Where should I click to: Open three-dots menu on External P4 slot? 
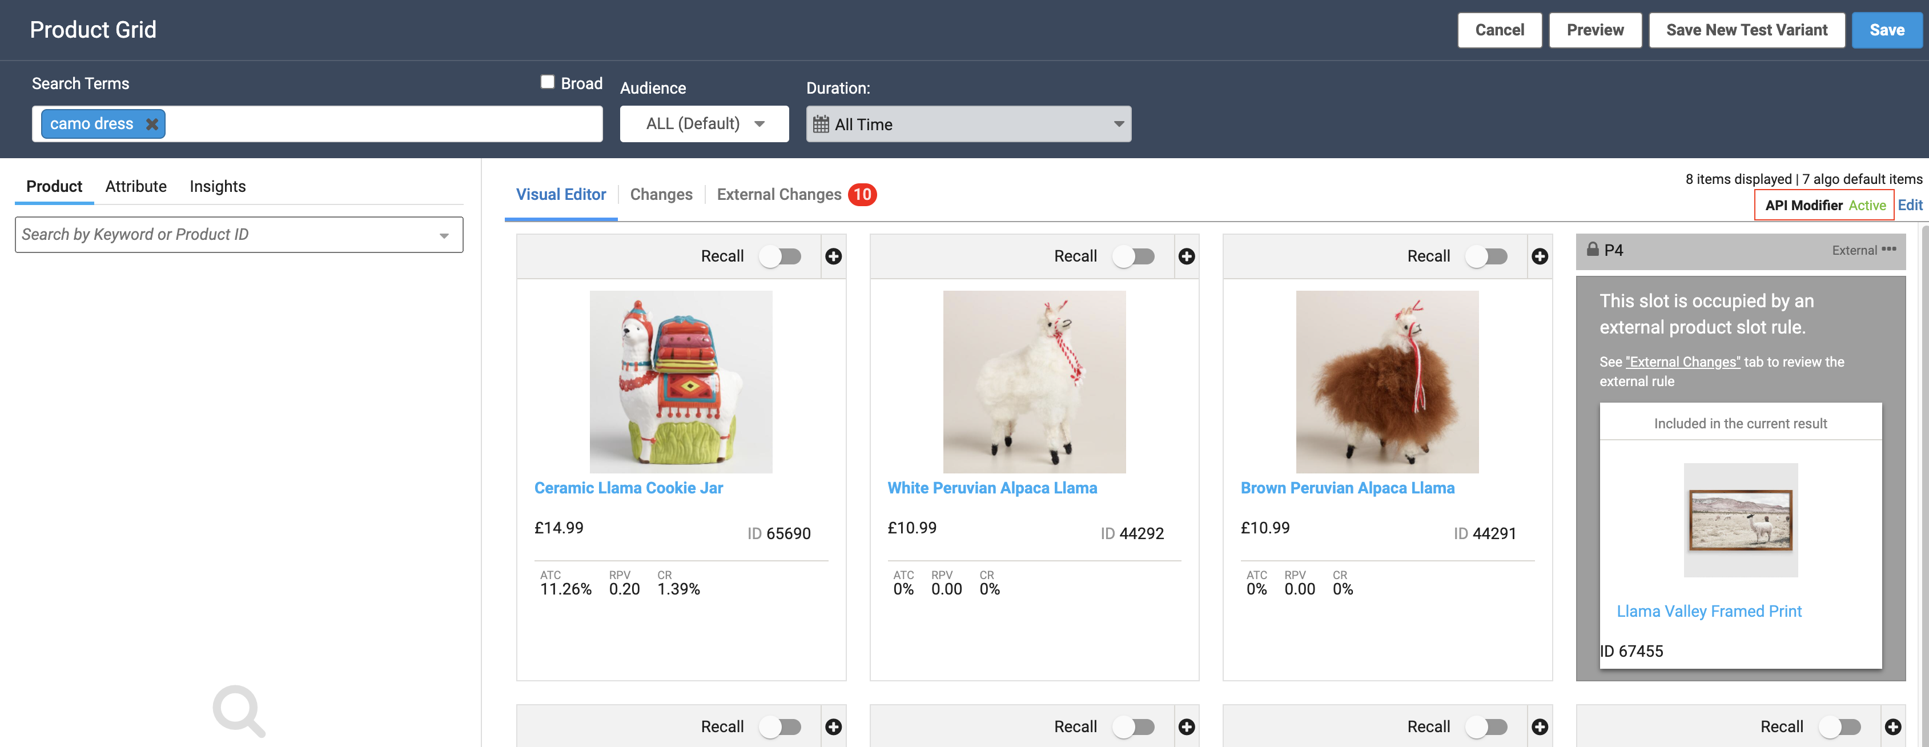pyautogui.click(x=1889, y=250)
